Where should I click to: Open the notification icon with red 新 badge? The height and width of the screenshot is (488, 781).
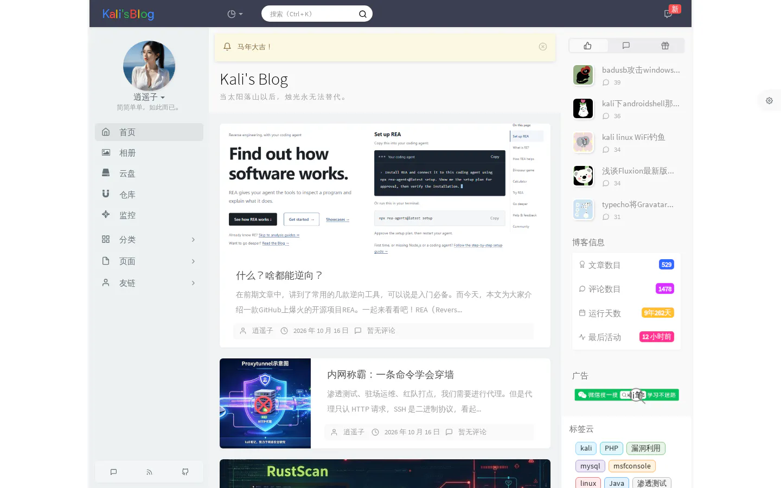coord(668,14)
